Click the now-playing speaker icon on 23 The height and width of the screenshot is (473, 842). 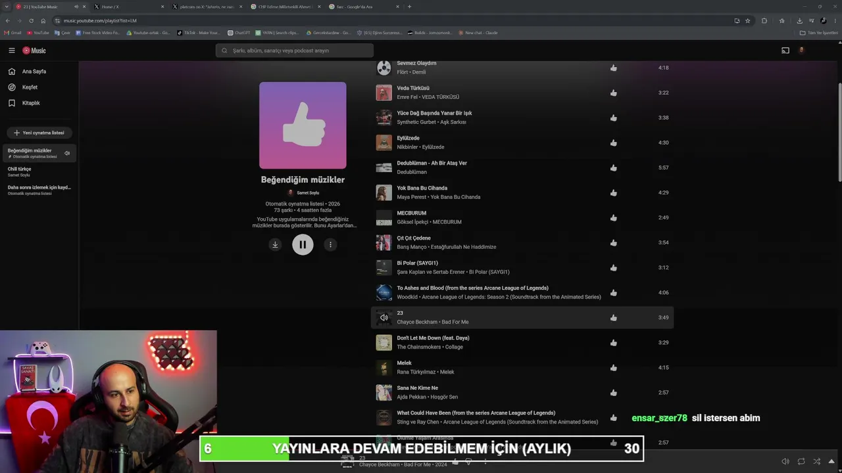click(x=384, y=317)
